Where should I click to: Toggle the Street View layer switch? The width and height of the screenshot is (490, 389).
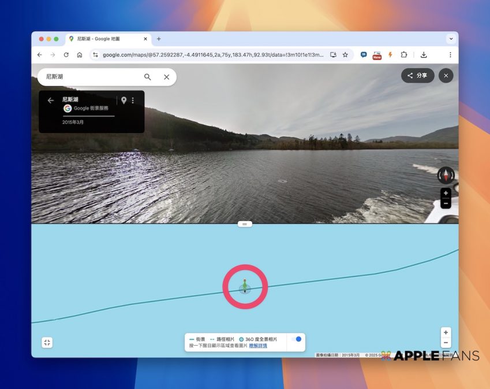coord(296,339)
